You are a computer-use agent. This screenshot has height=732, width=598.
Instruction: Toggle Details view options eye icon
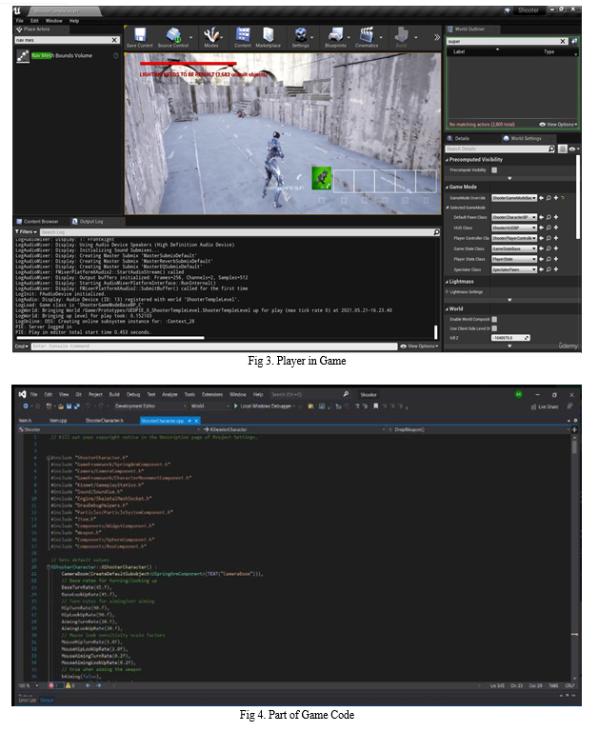pyautogui.click(x=573, y=148)
